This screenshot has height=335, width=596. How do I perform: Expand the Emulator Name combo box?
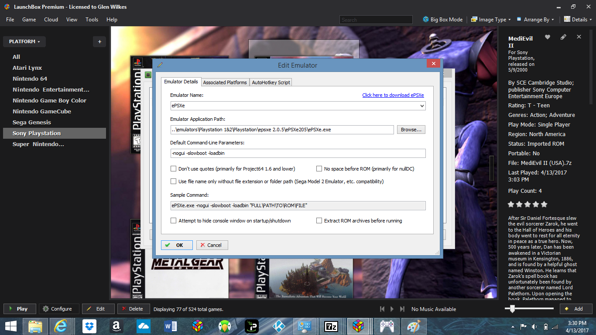click(x=422, y=106)
